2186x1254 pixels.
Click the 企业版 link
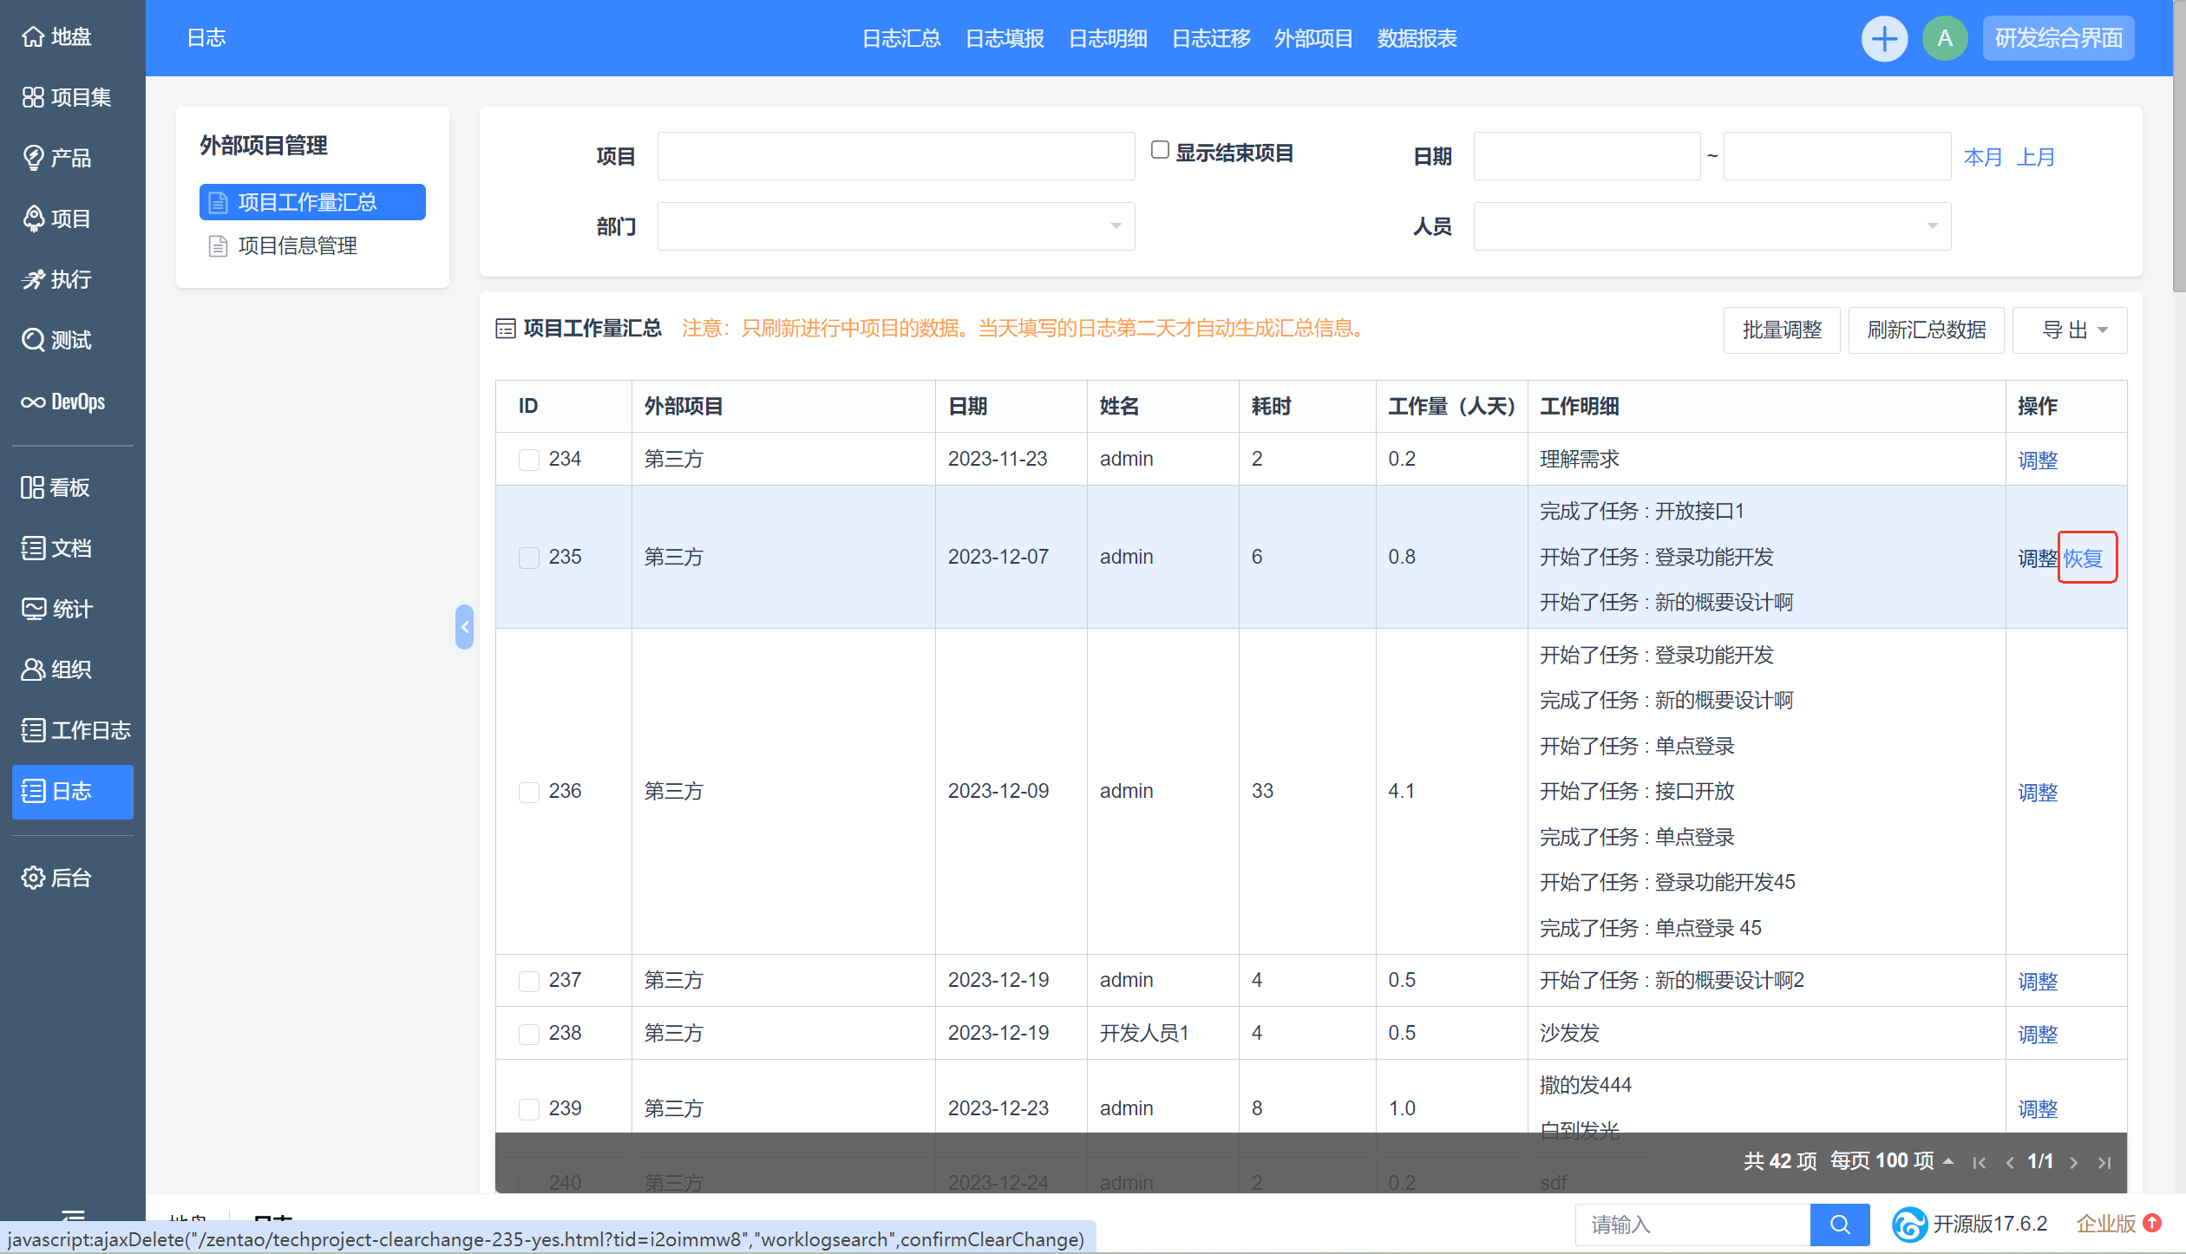pyautogui.click(x=2105, y=1223)
